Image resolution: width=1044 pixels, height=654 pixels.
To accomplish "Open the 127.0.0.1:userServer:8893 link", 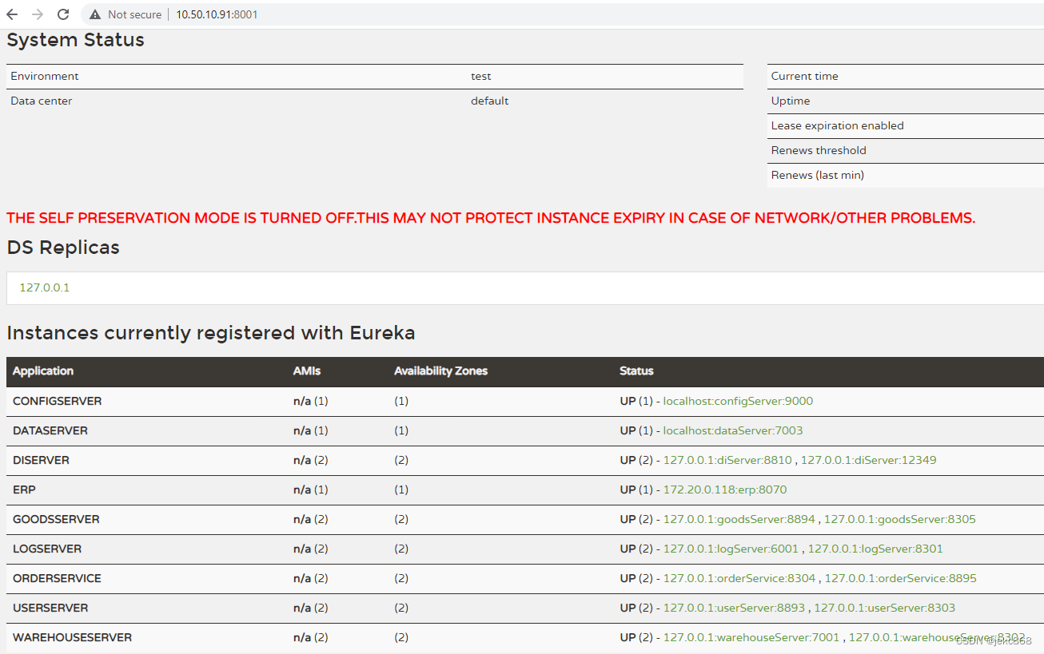I will pyautogui.click(x=734, y=608).
